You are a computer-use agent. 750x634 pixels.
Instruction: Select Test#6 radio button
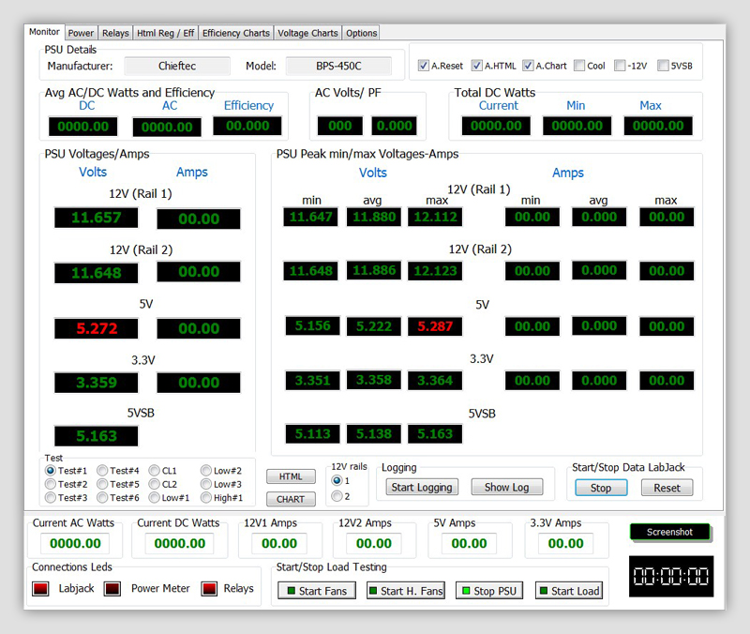[102, 498]
